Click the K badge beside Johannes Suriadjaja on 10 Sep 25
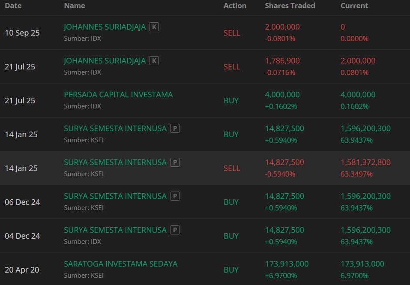Image resolution: width=410 pixels, height=285 pixels. (154, 27)
